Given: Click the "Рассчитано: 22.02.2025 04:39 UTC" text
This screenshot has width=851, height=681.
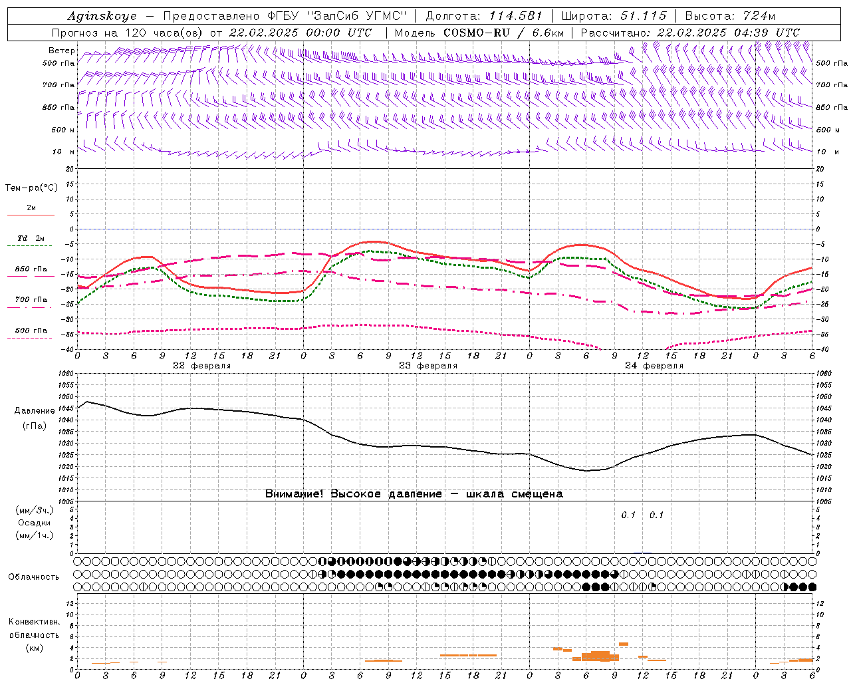Looking at the screenshot, I should click(690, 33).
